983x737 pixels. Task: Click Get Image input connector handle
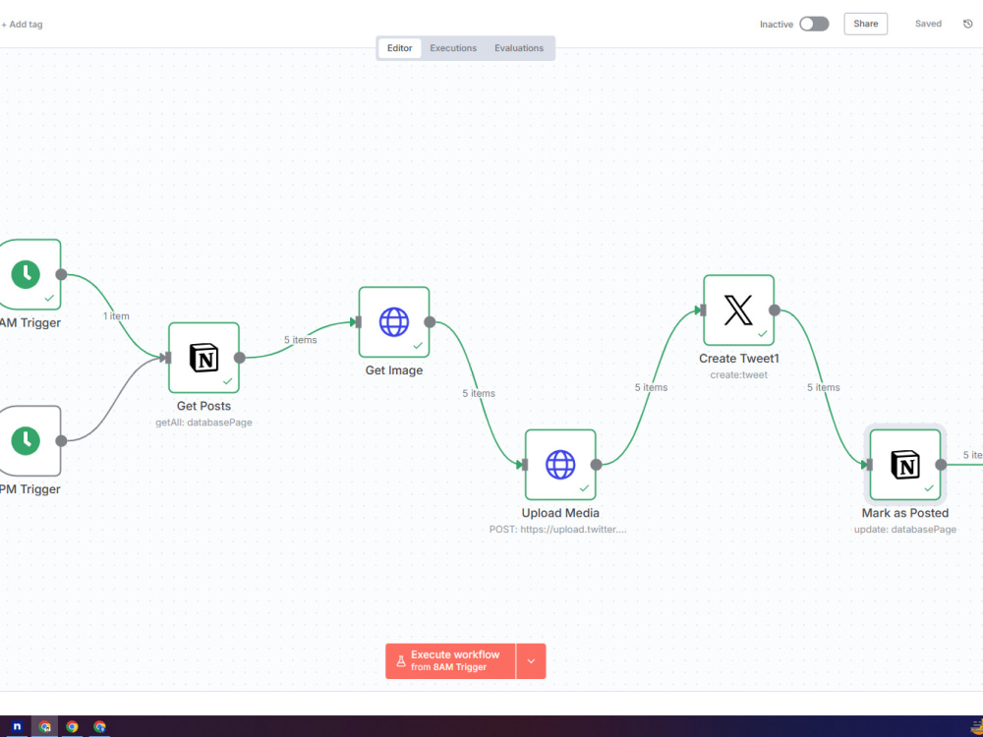point(358,322)
